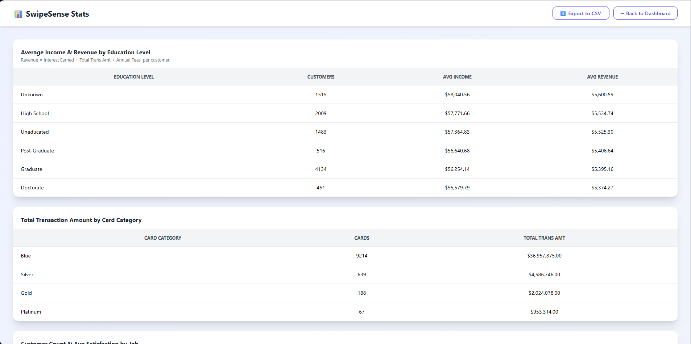Click avg revenue $5,525.30
This screenshot has width=691, height=344.
602,132
